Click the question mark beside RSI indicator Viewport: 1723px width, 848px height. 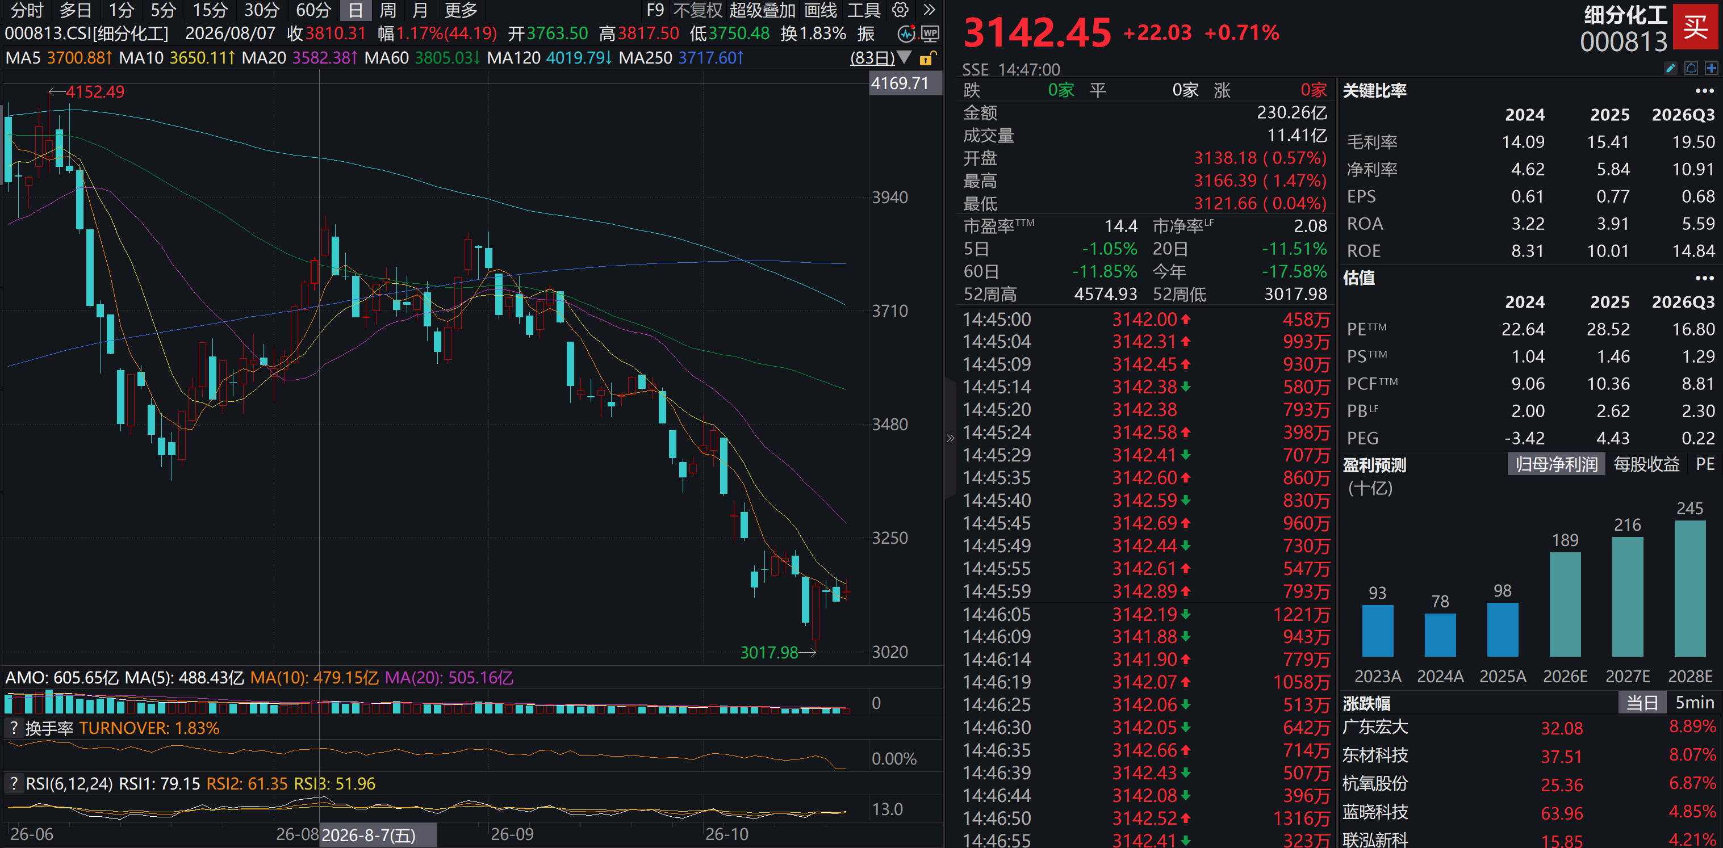click(12, 783)
